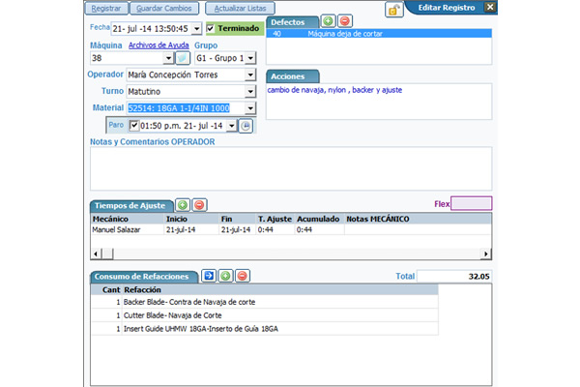Add a new defect with green plus

[328, 20]
